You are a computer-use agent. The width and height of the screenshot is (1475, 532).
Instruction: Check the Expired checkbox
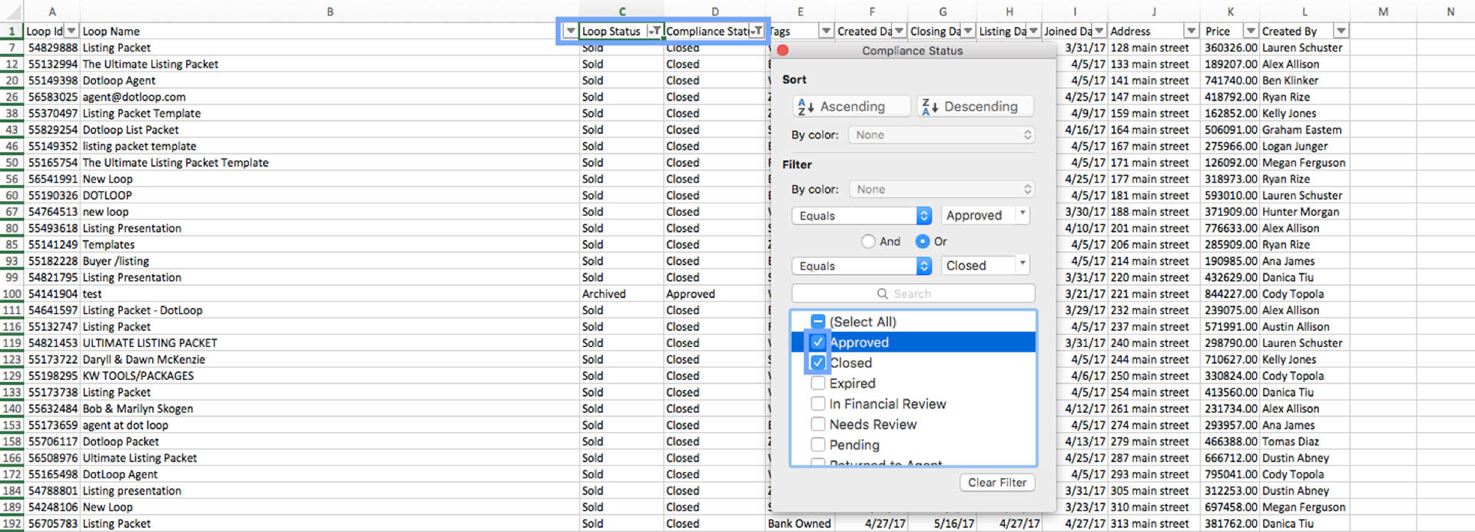coord(818,383)
